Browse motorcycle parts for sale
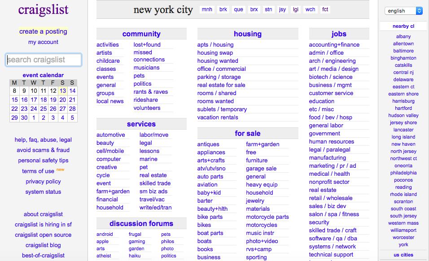The image size is (429, 261). pos(267,217)
